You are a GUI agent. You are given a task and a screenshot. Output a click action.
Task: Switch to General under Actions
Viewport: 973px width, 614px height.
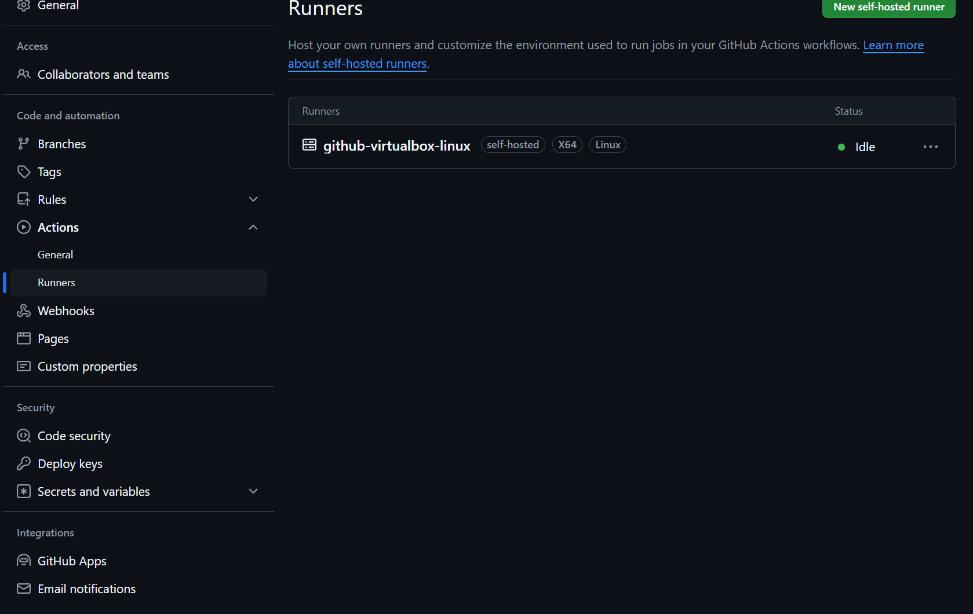[55, 254]
